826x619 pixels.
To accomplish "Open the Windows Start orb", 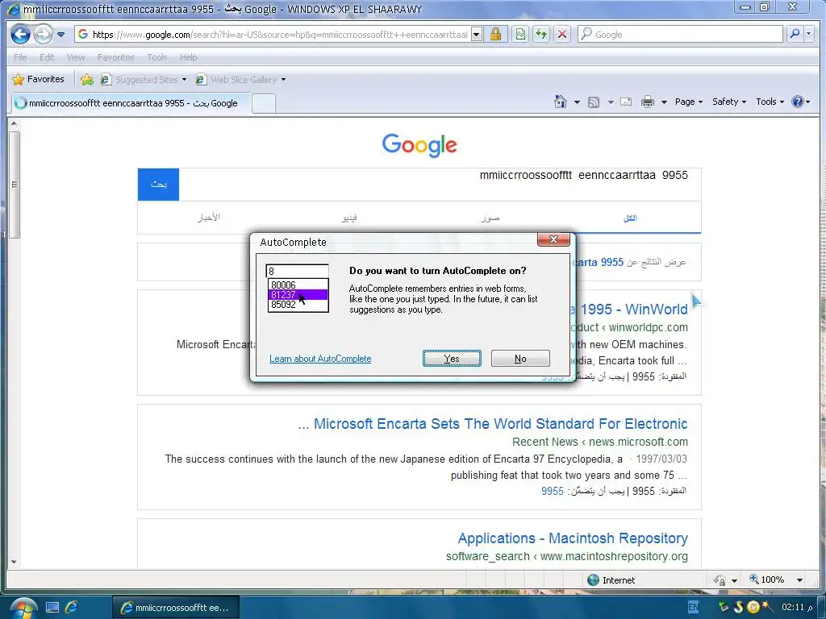I will point(23,608).
